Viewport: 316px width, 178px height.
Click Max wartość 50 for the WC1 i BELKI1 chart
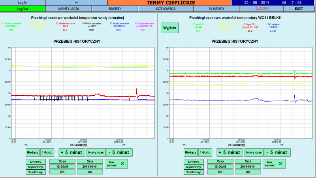point(274,164)
